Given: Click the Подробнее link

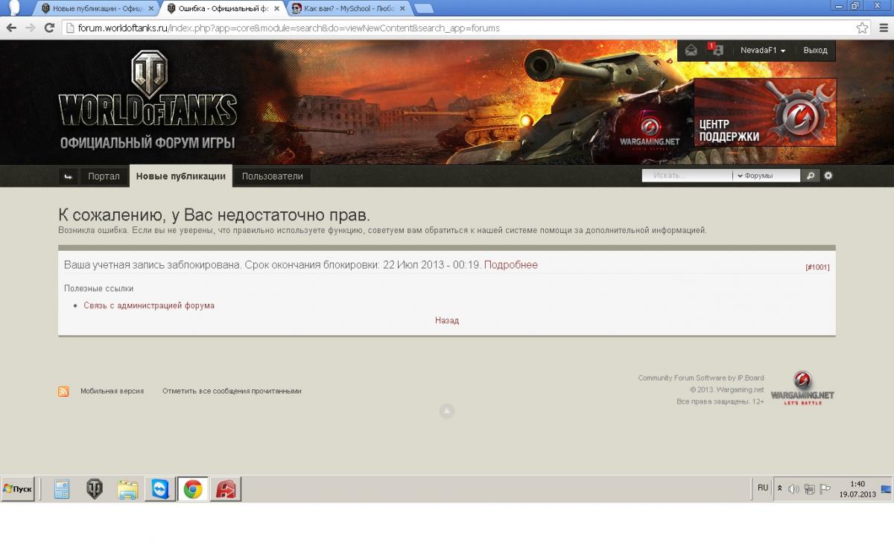Looking at the screenshot, I should click(510, 265).
